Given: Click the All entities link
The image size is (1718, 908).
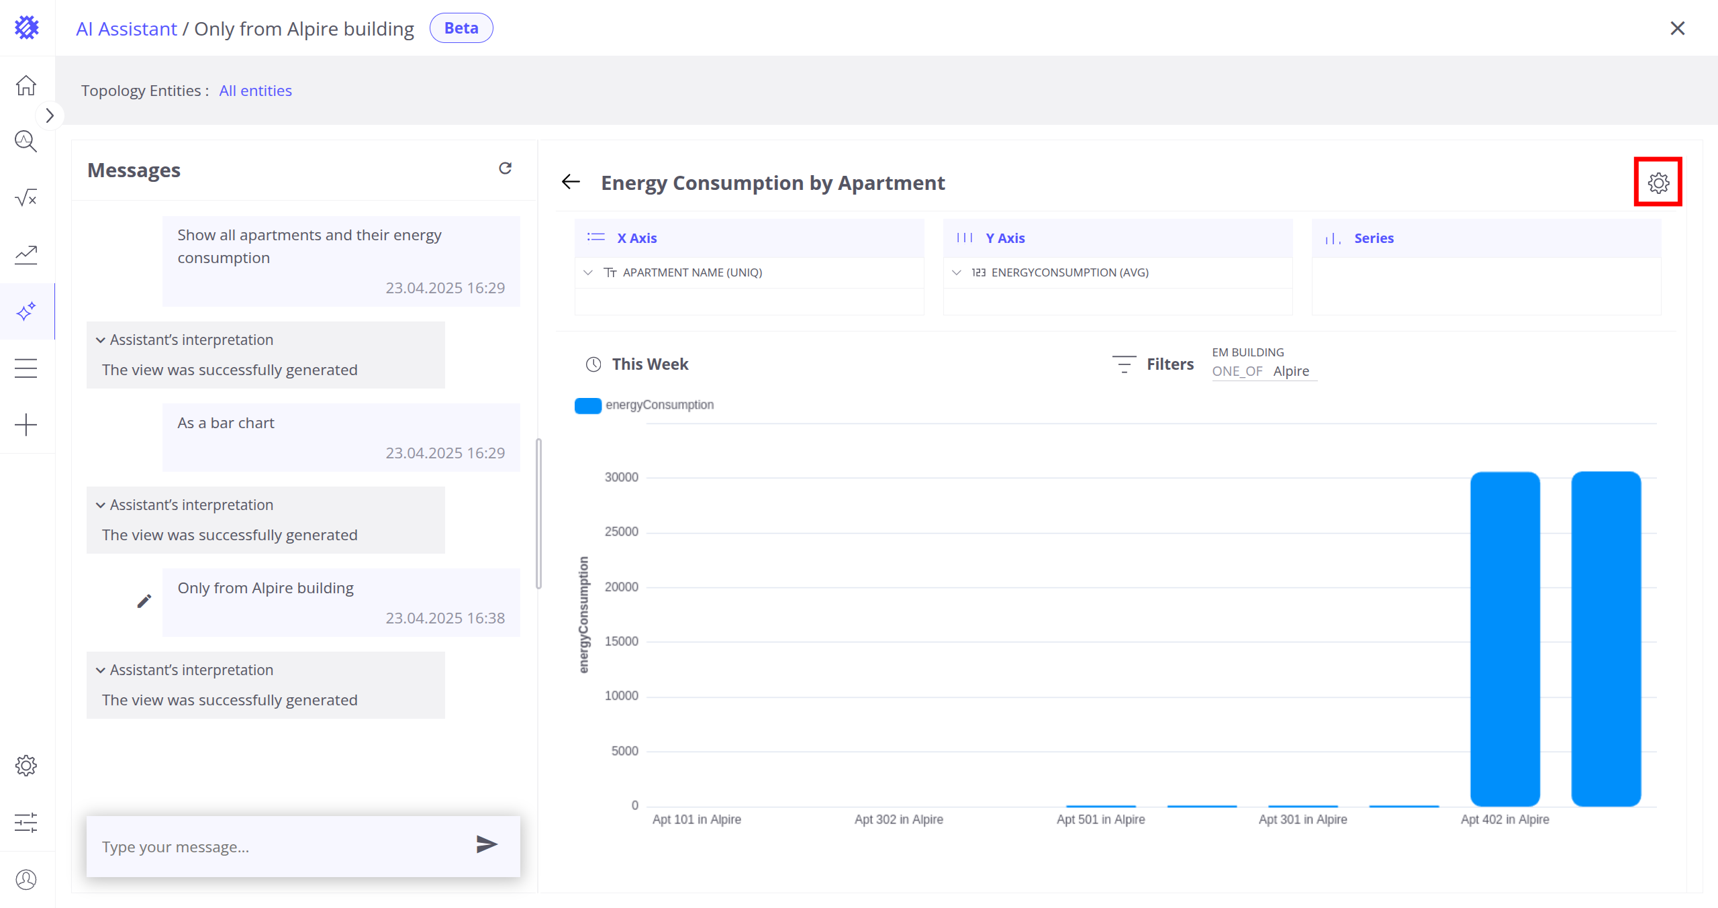Looking at the screenshot, I should coord(255,91).
